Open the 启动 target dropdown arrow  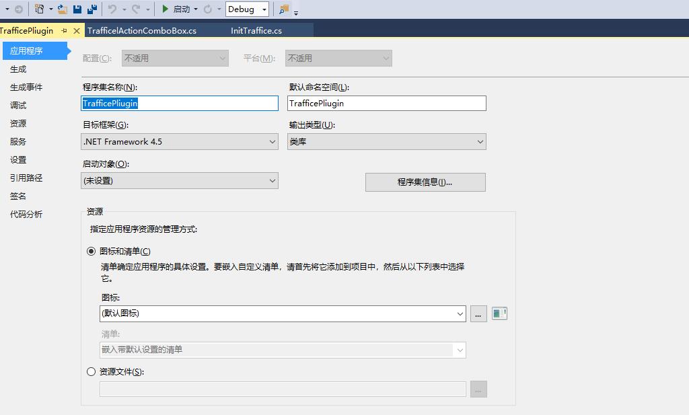(x=196, y=9)
